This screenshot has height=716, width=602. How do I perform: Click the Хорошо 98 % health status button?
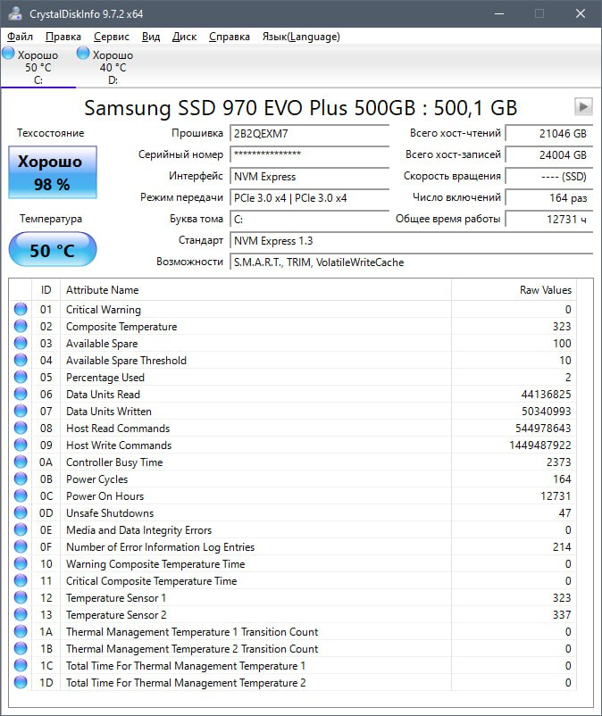53,172
